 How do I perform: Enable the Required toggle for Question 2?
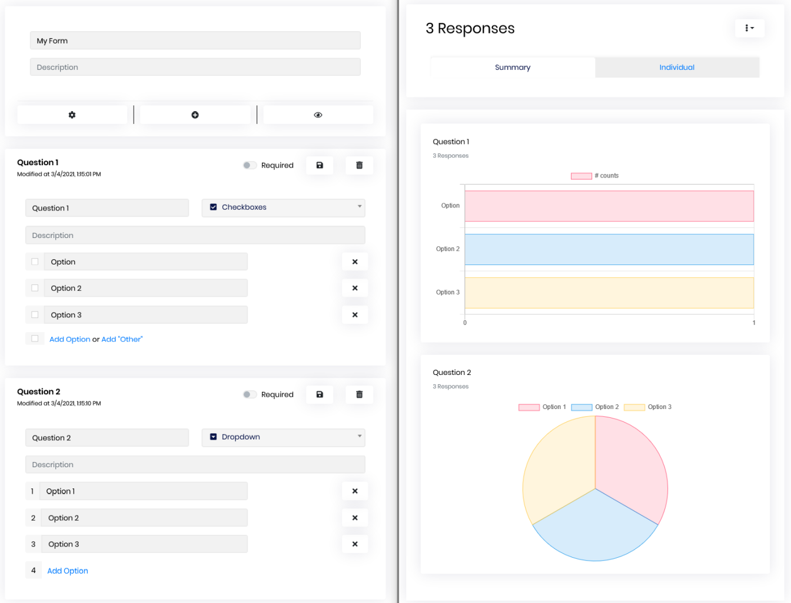250,394
